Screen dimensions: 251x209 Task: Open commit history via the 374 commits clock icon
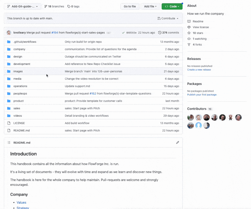click(160, 32)
